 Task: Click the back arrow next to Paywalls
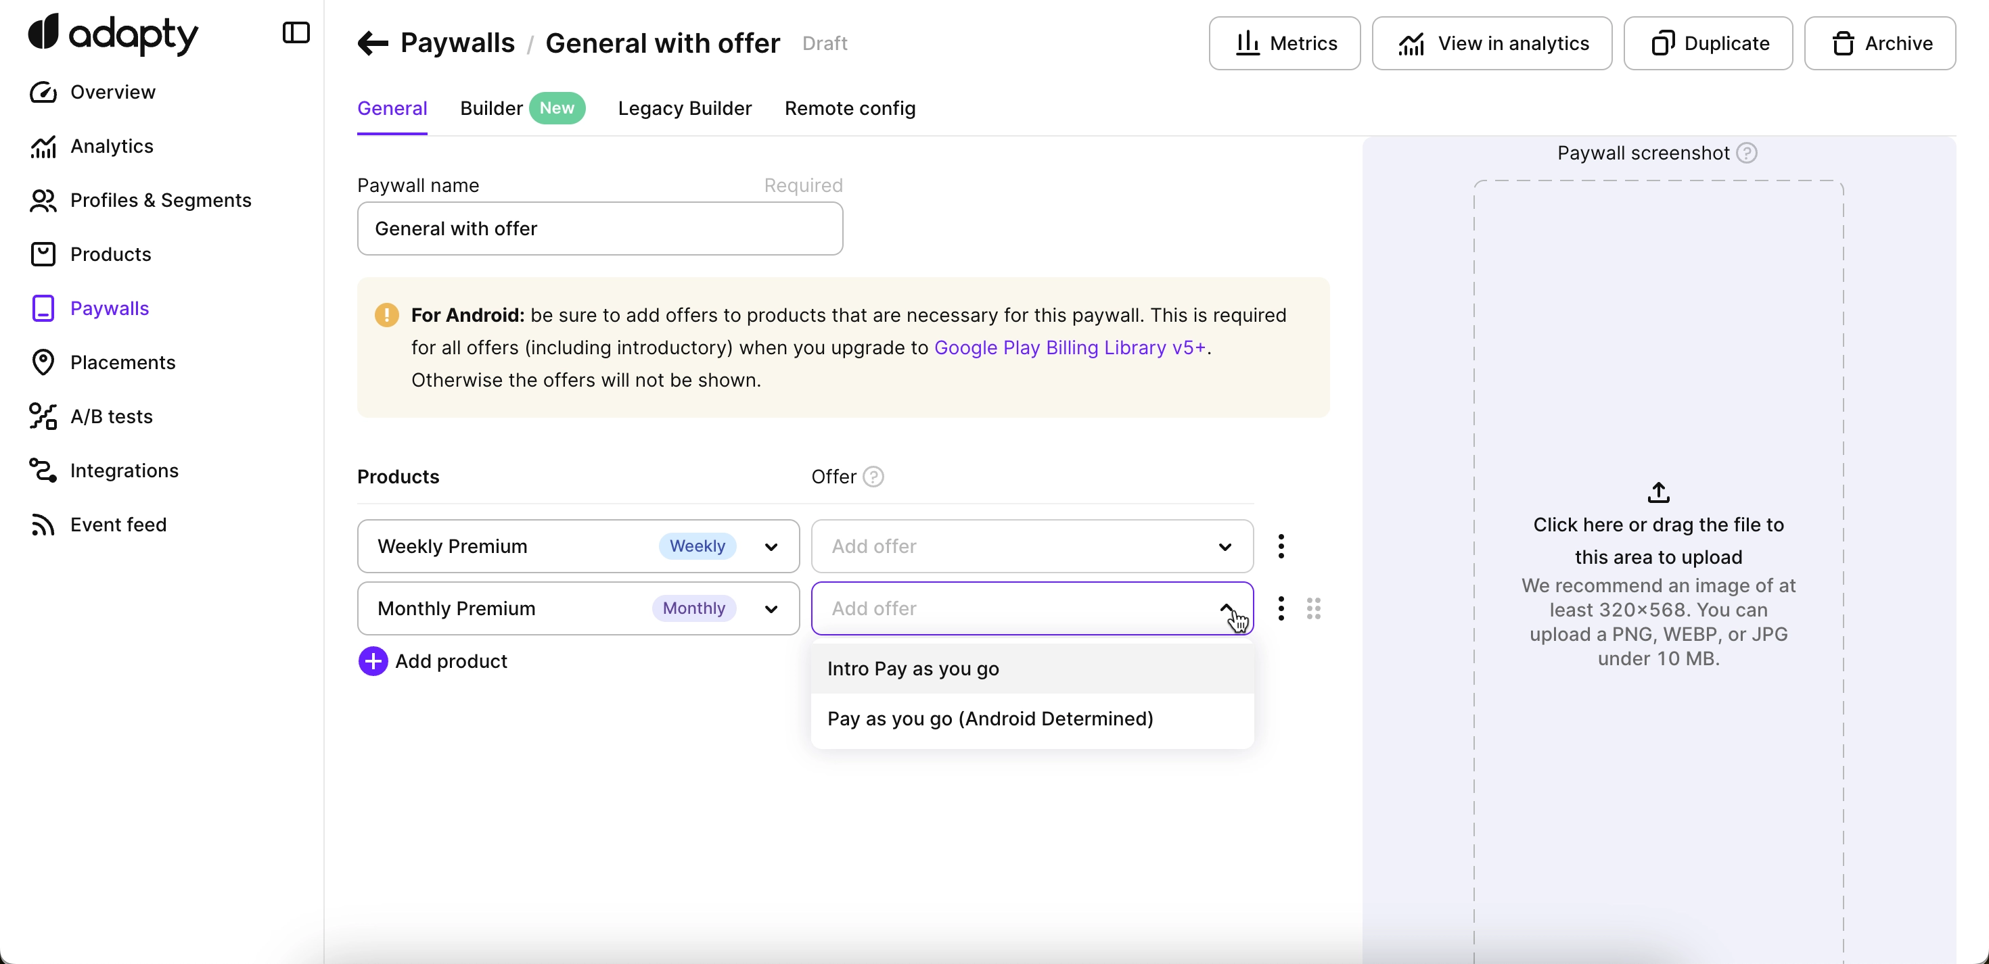coord(373,43)
